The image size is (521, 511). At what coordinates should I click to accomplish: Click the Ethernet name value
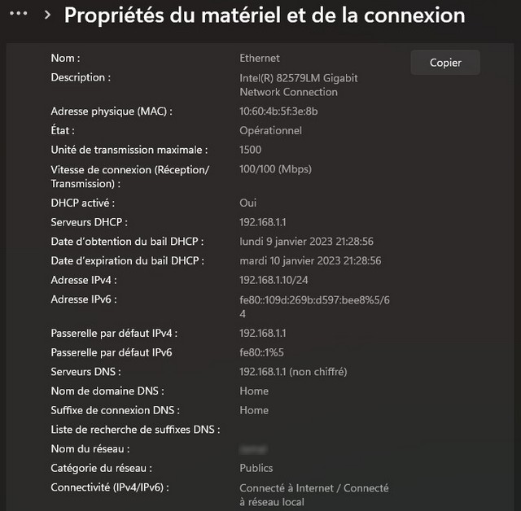pos(260,58)
